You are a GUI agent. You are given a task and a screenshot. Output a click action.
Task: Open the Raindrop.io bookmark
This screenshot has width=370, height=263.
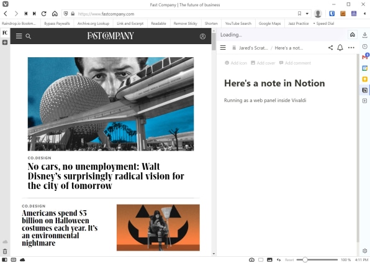click(x=19, y=24)
